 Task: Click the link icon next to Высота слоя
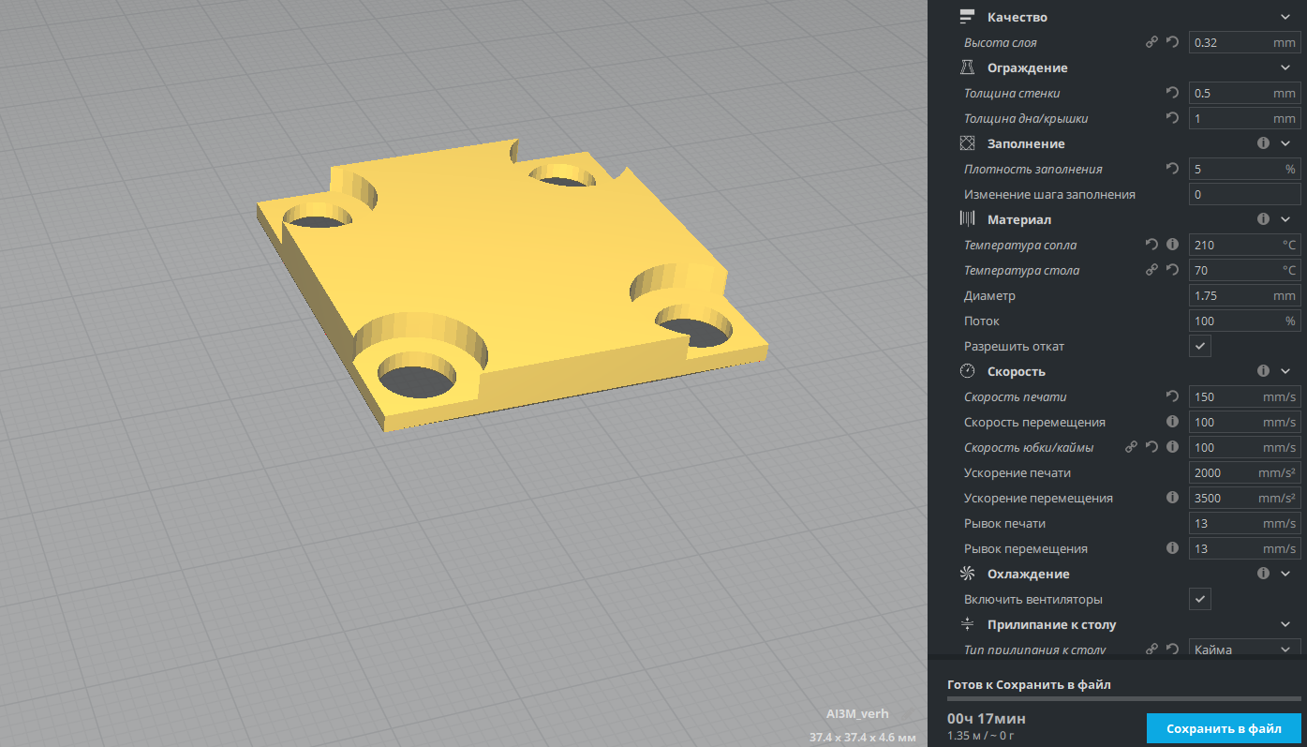tap(1152, 42)
